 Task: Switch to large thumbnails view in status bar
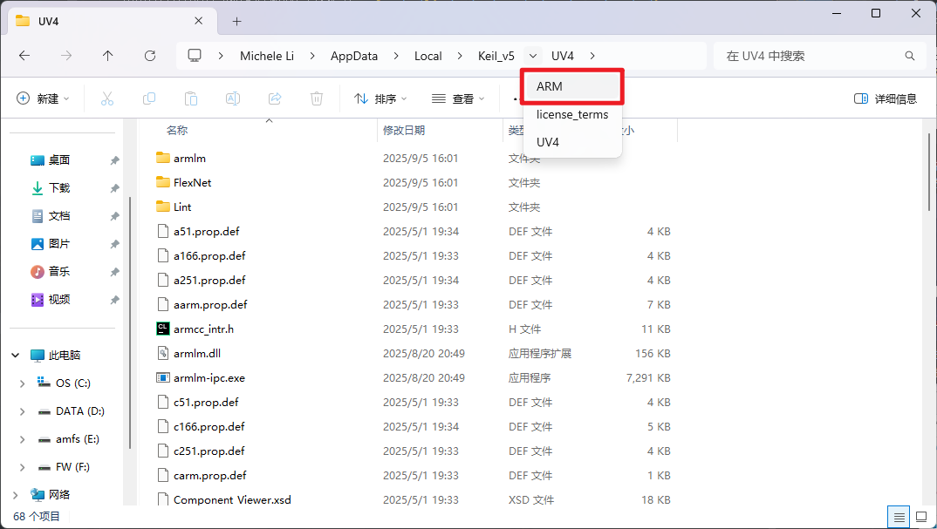point(920,517)
